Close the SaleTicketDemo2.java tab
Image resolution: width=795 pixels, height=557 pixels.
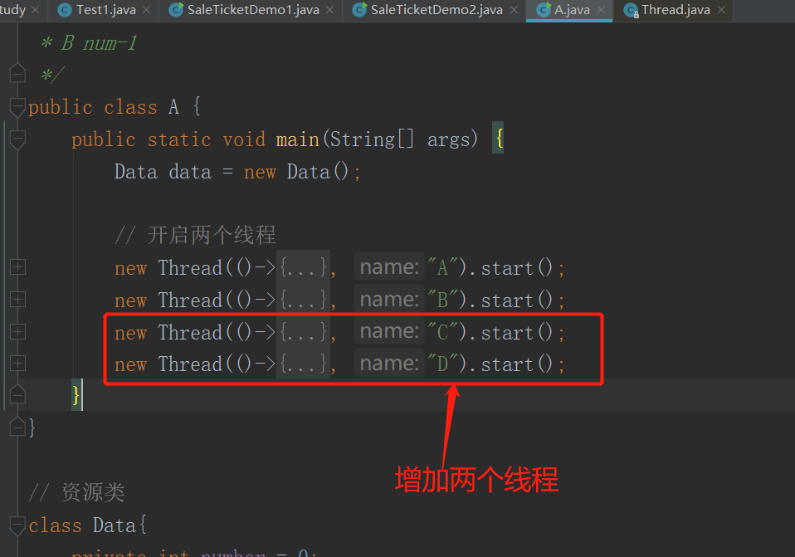[513, 10]
